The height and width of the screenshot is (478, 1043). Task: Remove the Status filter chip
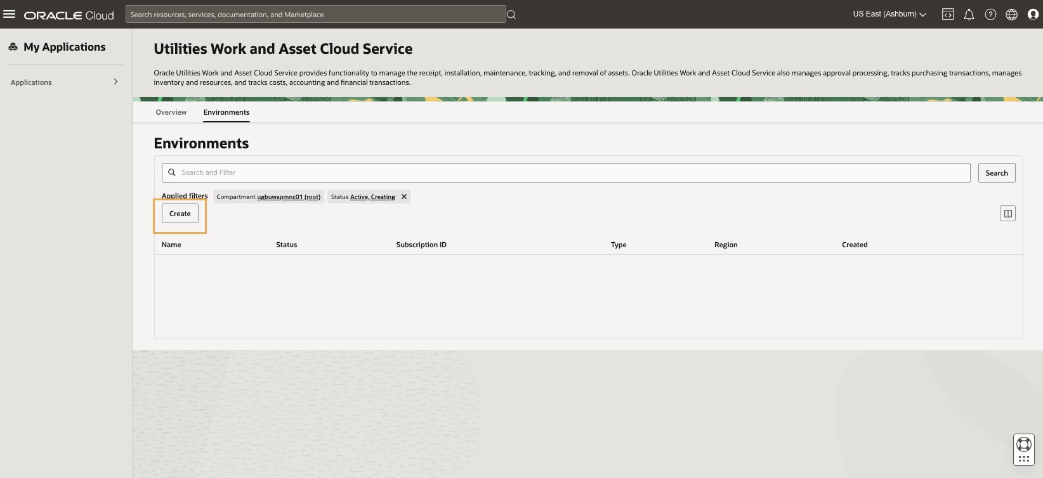click(404, 197)
